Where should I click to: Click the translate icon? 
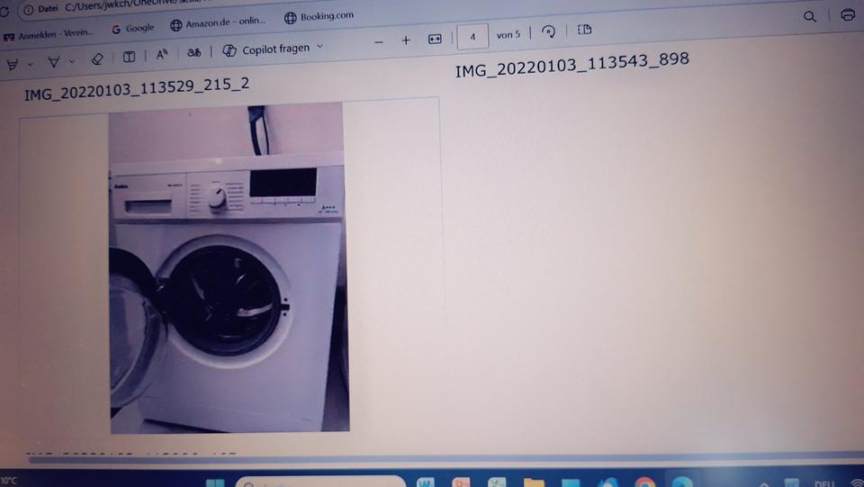click(194, 53)
